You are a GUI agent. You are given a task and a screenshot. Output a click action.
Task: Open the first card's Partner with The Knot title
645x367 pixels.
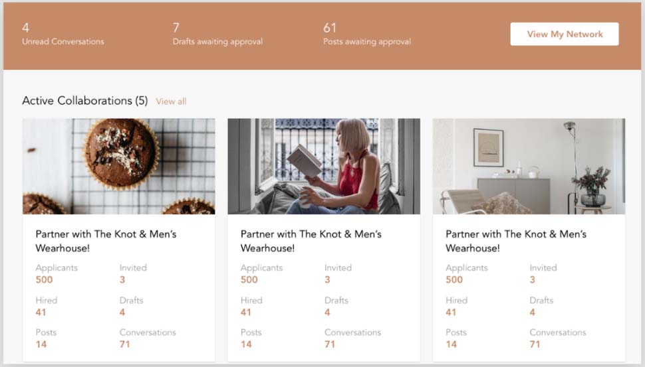(106, 241)
